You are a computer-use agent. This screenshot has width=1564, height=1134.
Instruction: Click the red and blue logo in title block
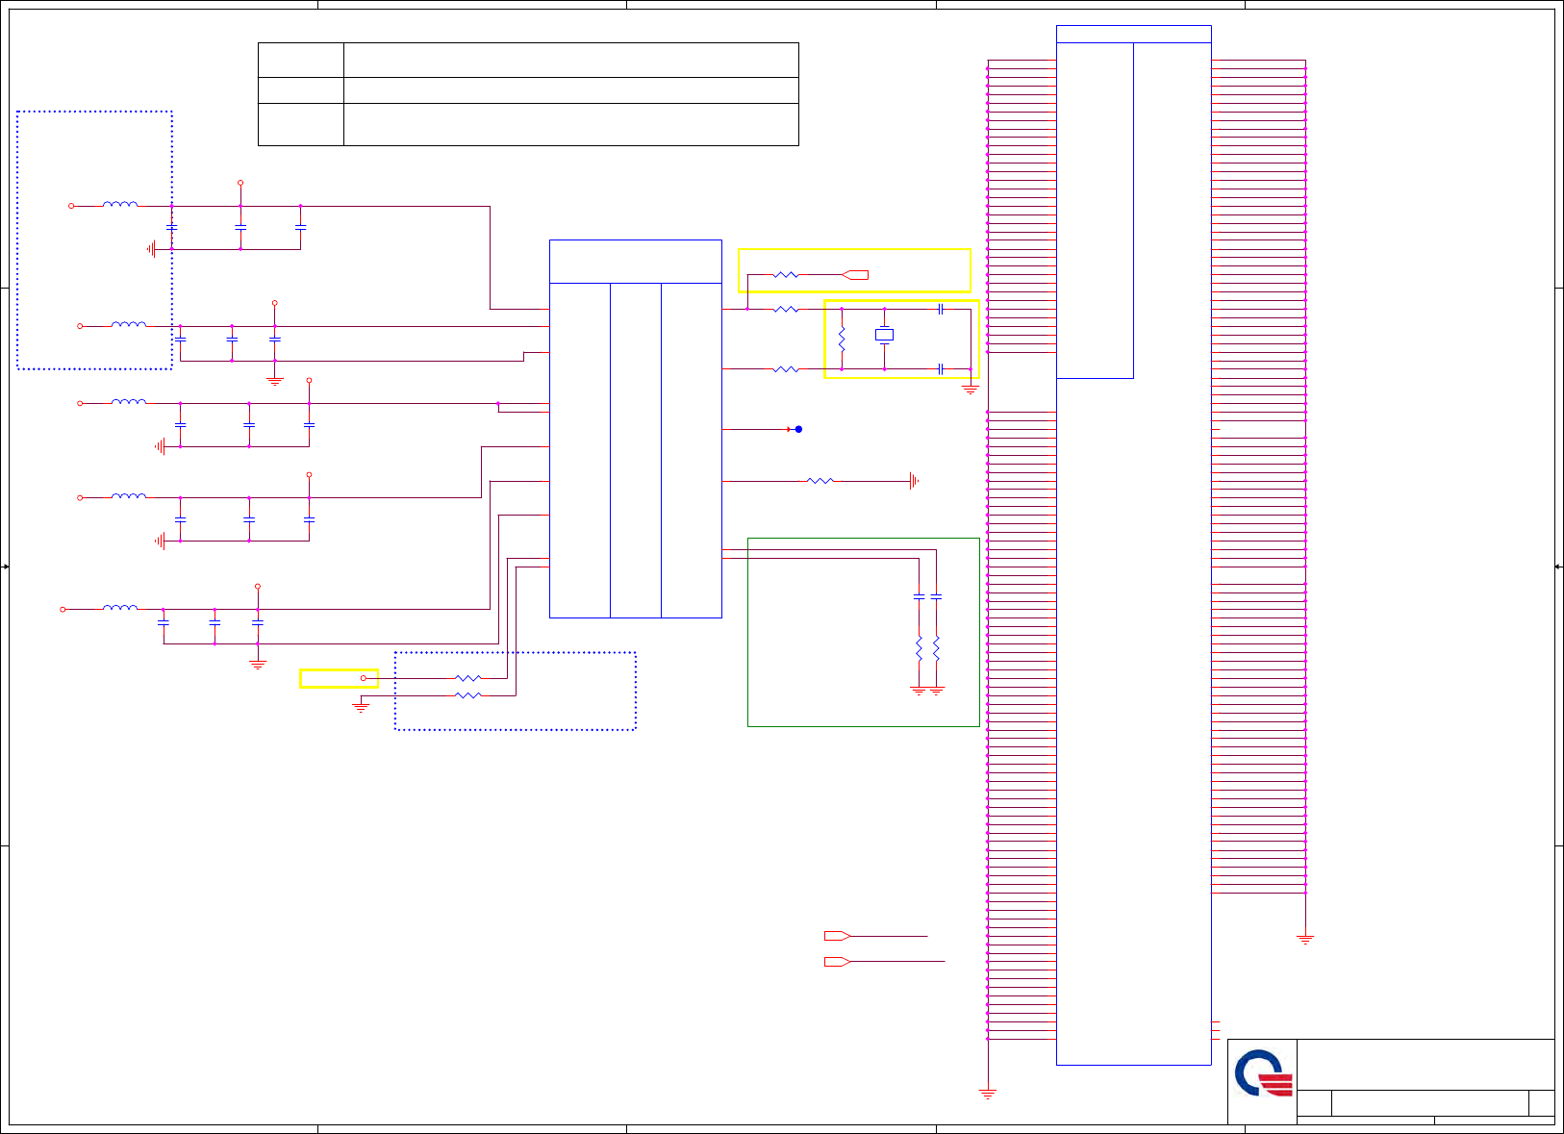[x=1264, y=1073]
